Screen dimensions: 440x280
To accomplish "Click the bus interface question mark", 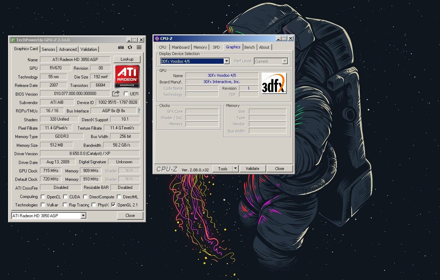I will (x=139, y=111).
